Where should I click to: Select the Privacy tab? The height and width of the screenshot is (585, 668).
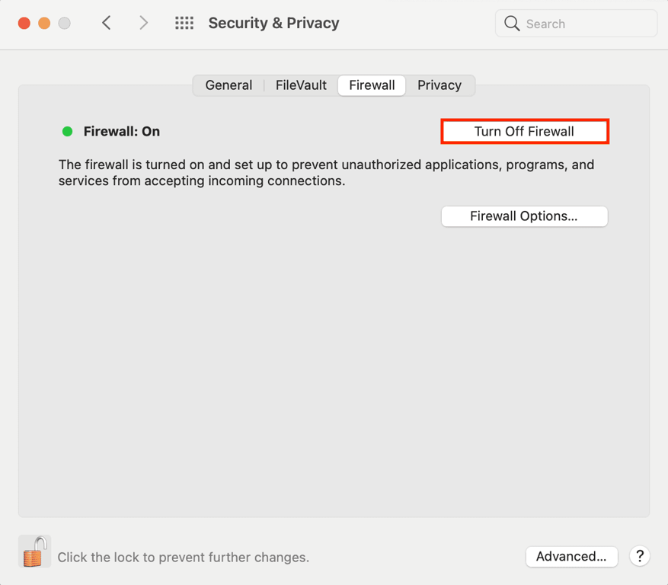point(439,85)
